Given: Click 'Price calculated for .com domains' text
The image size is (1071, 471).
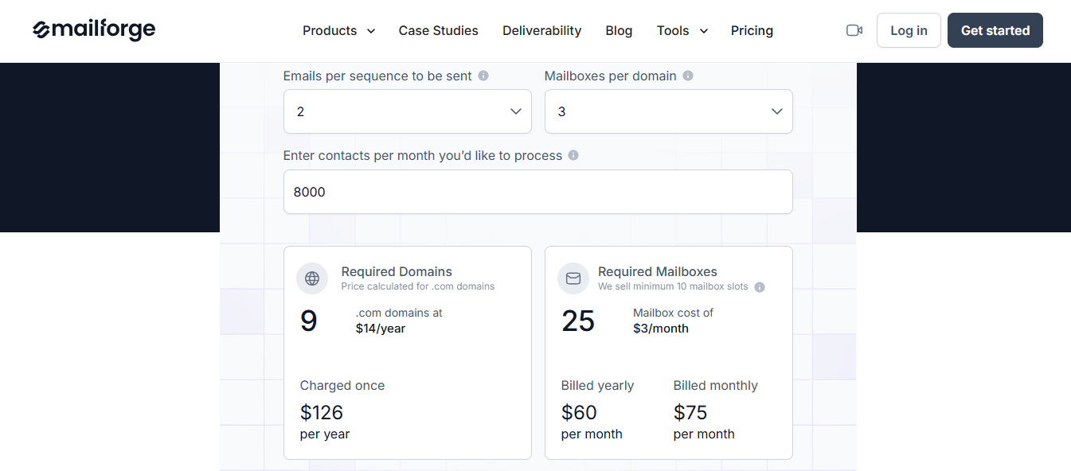Looking at the screenshot, I should (x=418, y=286).
